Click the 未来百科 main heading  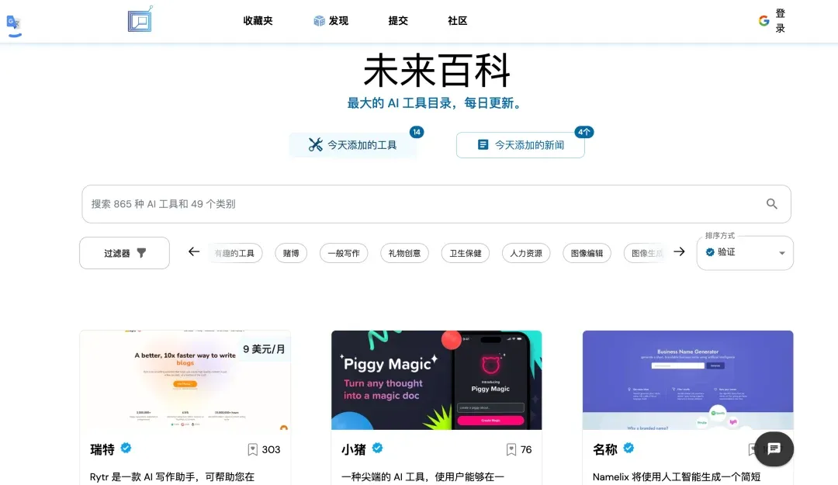click(x=437, y=70)
